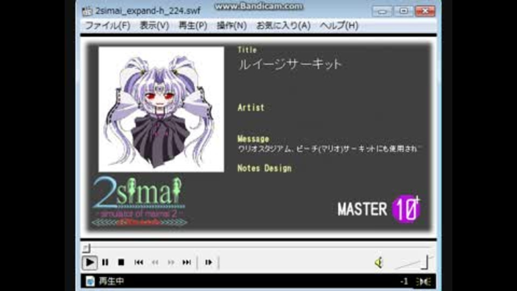Click the 2simai logo
Image resolution: width=517 pixels, height=291 pixels.
[139, 201]
